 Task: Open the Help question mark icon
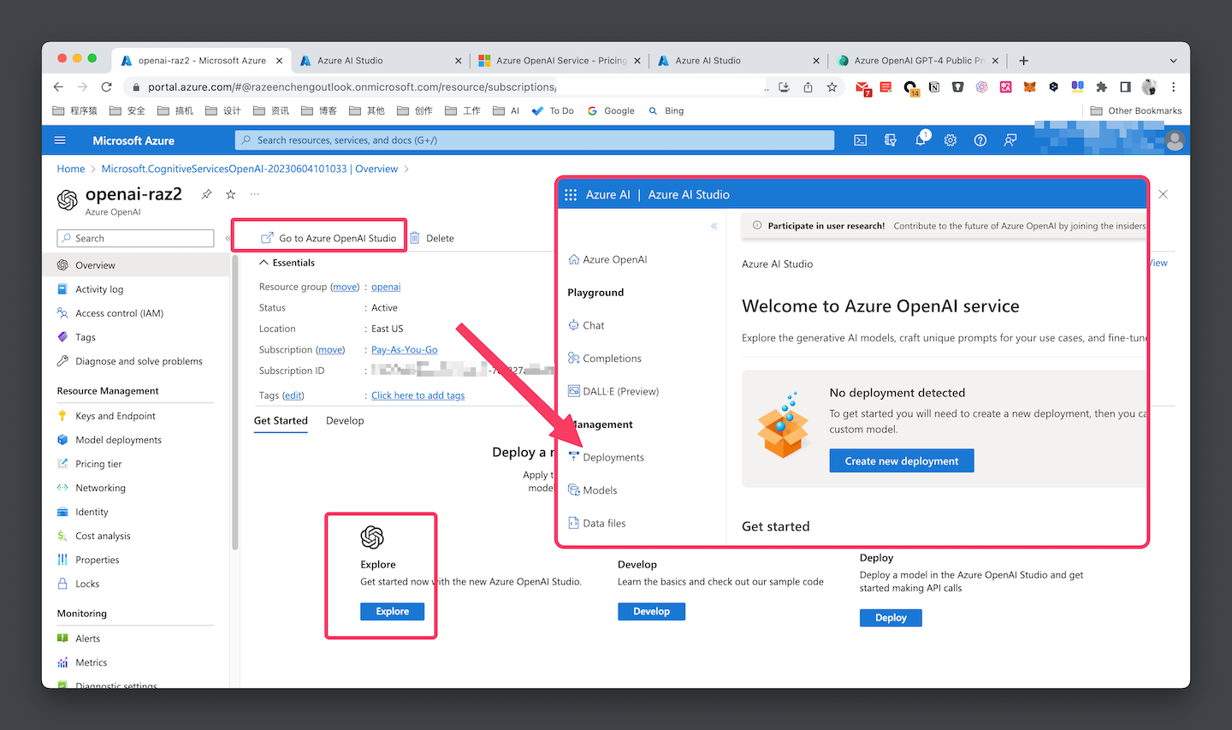click(980, 140)
